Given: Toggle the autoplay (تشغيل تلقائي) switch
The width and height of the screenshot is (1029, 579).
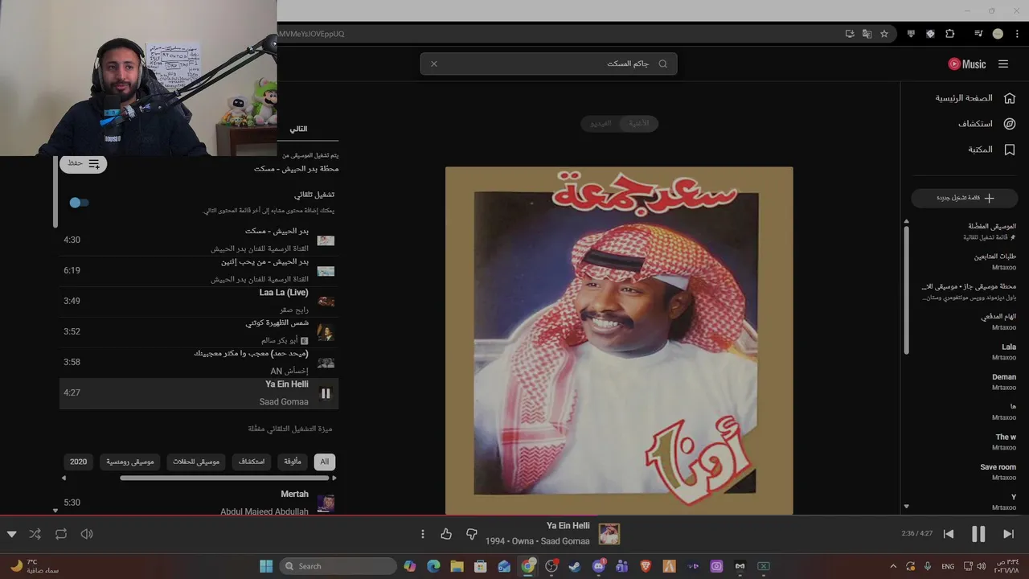Looking at the screenshot, I should click(79, 203).
